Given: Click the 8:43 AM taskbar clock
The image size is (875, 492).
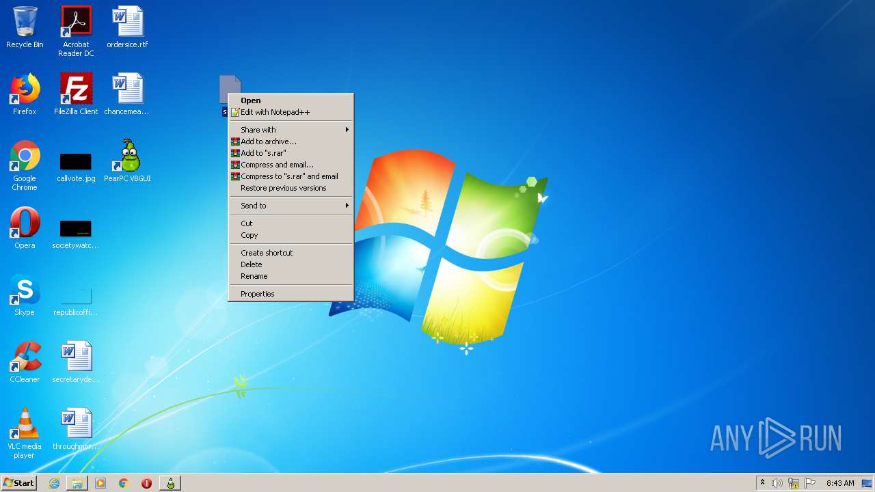Looking at the screenshot, I should coord(839,483).
